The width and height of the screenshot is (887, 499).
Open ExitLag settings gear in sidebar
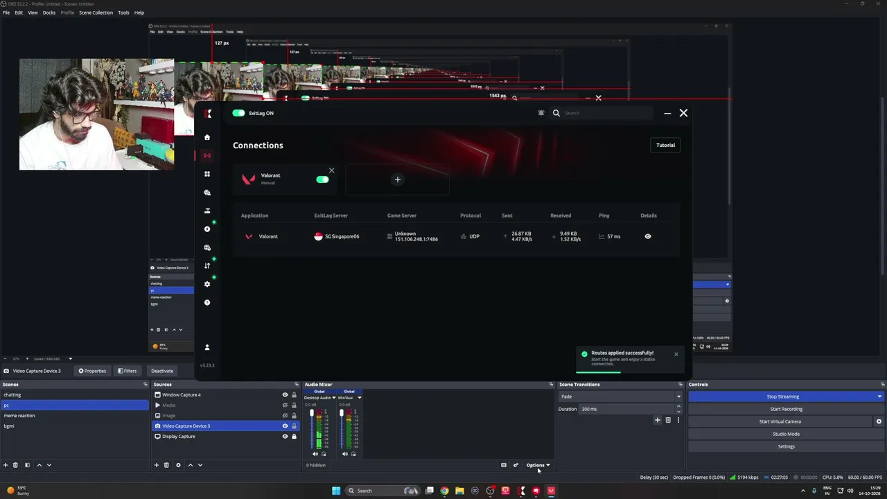(207, 284)
